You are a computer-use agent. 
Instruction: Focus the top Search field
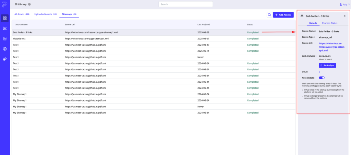point(186,4)
